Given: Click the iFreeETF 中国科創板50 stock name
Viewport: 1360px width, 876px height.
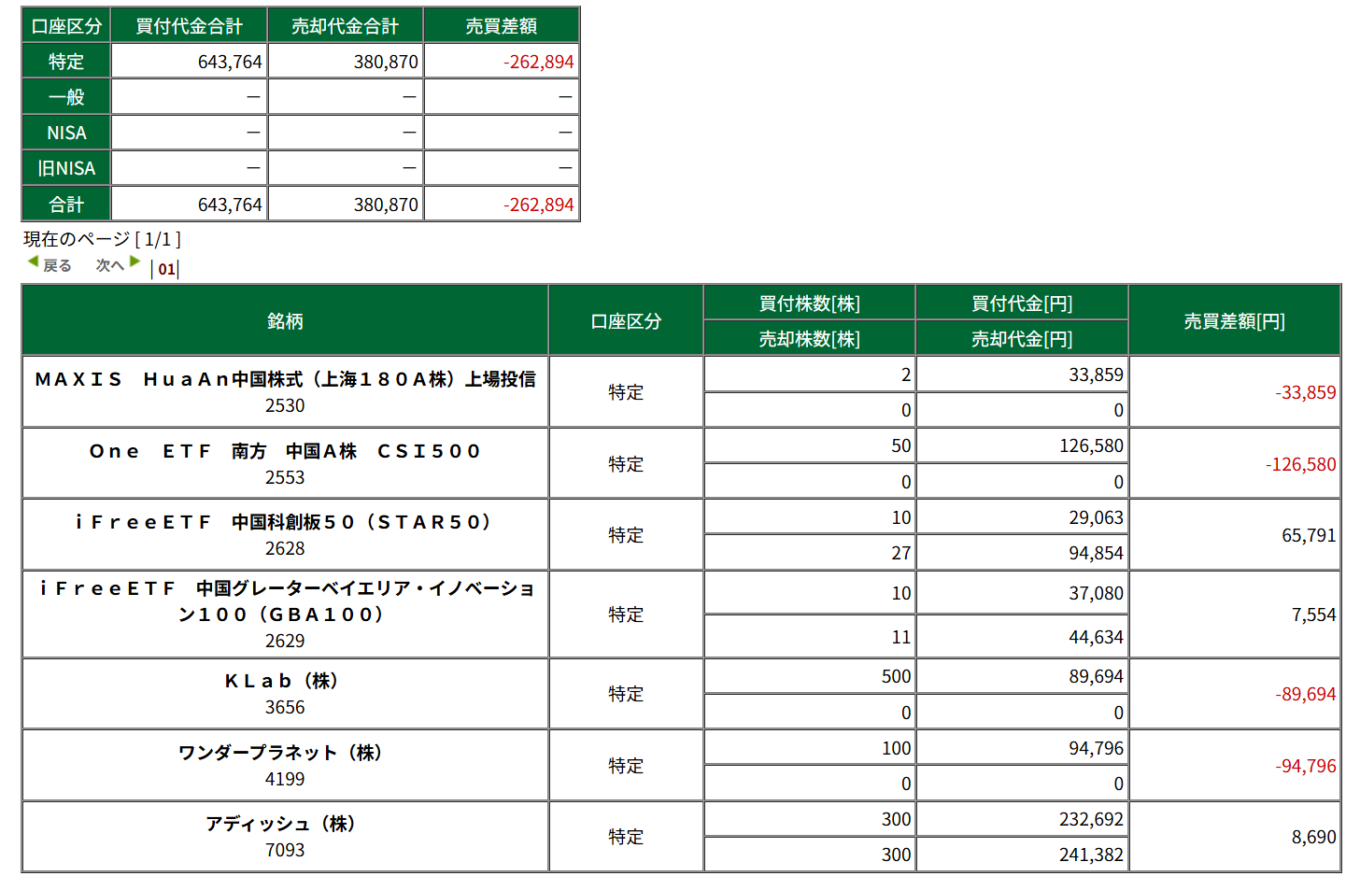Looking at the screenshot, I should pos(285,522).
